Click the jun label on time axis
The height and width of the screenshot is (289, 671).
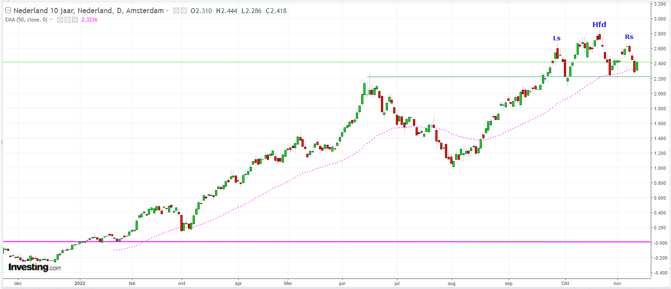coord(342,283)
